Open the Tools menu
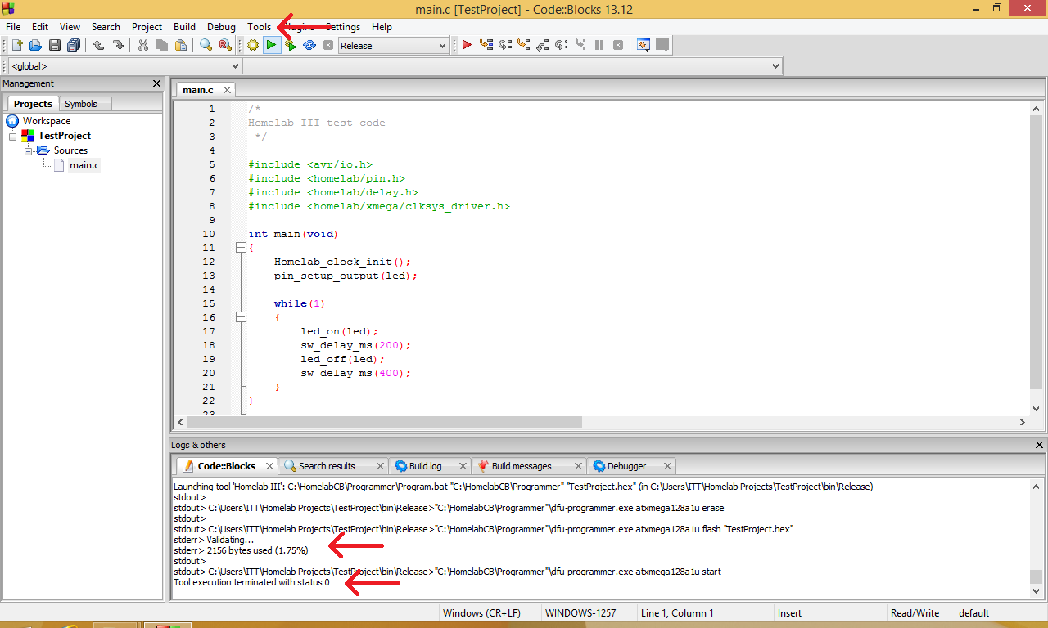The image size is (1048, 628). pos(259,27)
